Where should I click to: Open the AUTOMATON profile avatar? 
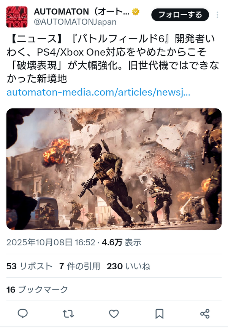pyautogui.click(x=17, y=17)
